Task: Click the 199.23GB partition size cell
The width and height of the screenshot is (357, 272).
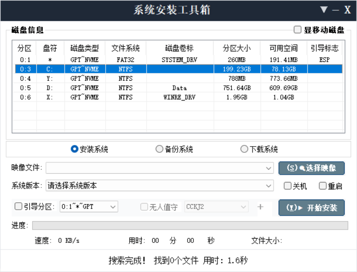Action: click(x=237, y=69)
